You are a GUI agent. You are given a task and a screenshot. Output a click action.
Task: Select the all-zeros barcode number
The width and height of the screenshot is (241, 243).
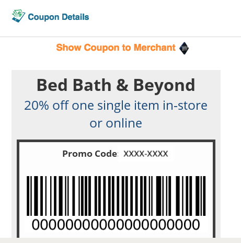pos(116,225)
